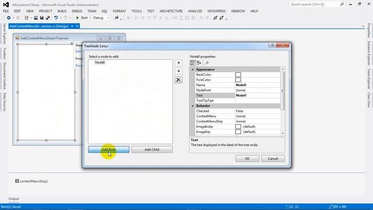Click the Save toolbar icon
The width and height of the screenshot is (373, 210).
(x=41, y=18)
